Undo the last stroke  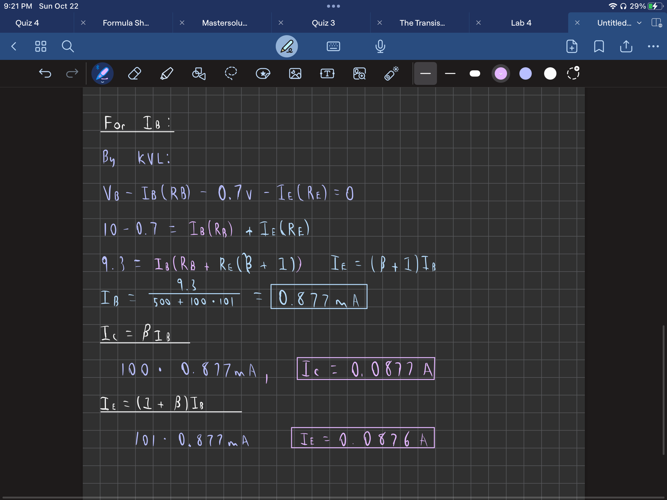45,73
